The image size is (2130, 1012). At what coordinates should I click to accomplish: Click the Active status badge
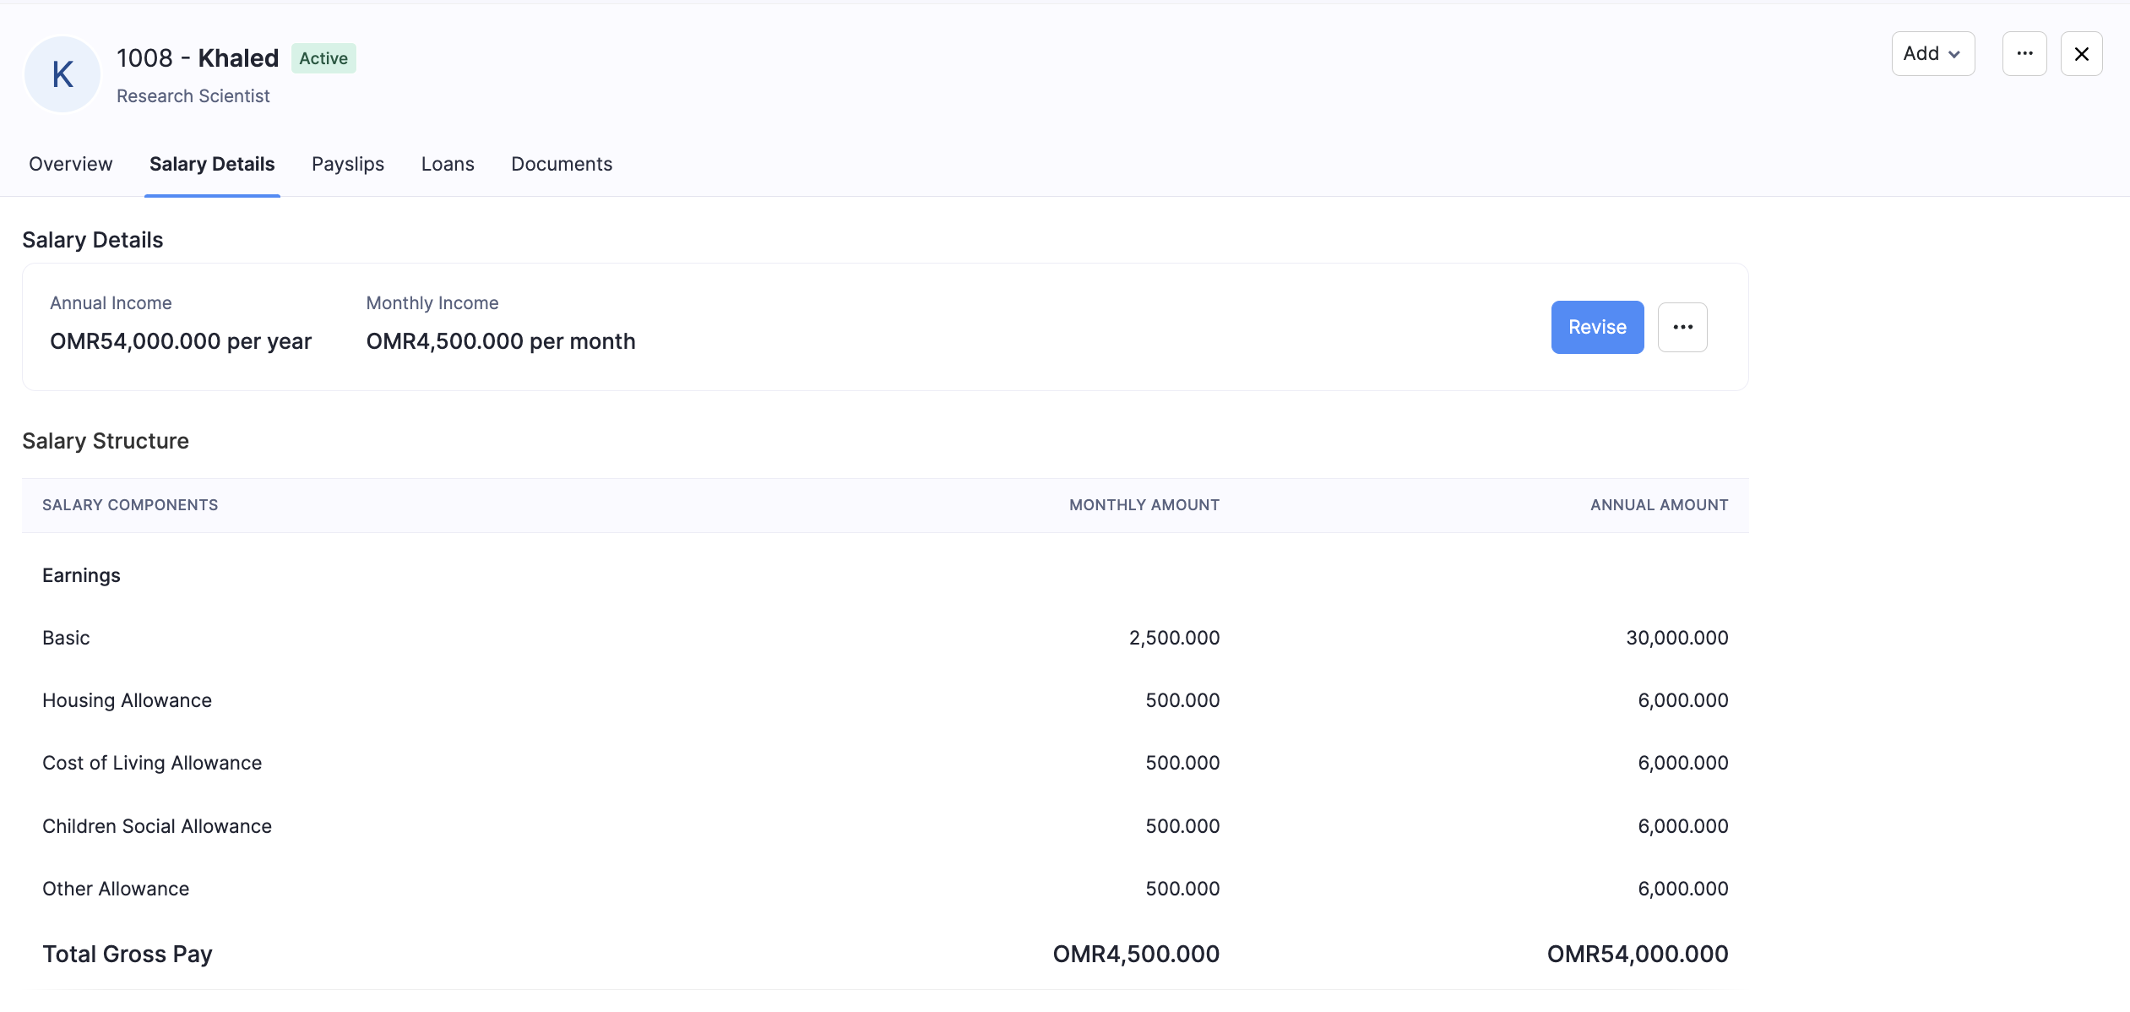[x=323, y=58]
